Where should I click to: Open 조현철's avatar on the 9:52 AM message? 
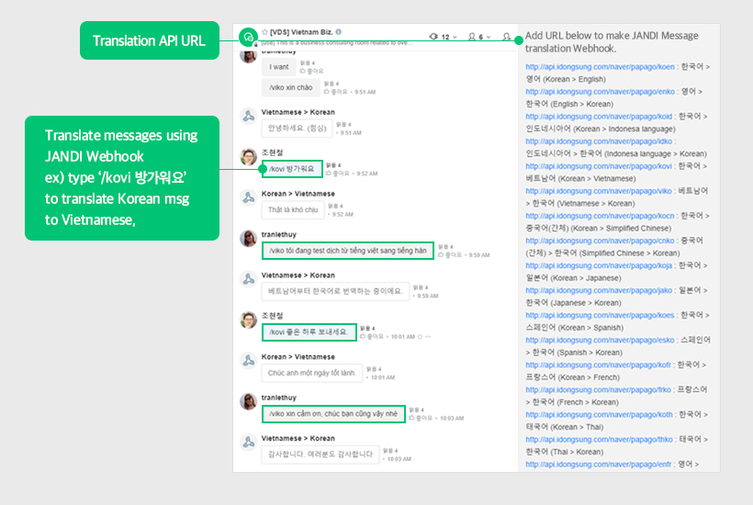pos(248,157)
